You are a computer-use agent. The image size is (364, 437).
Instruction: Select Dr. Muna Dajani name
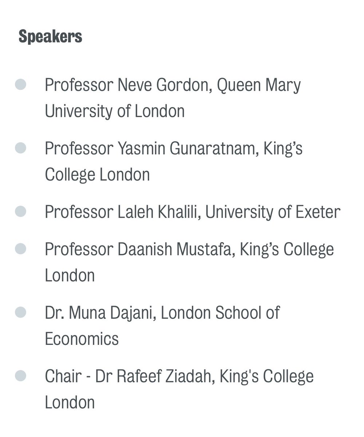coord(99,313)
